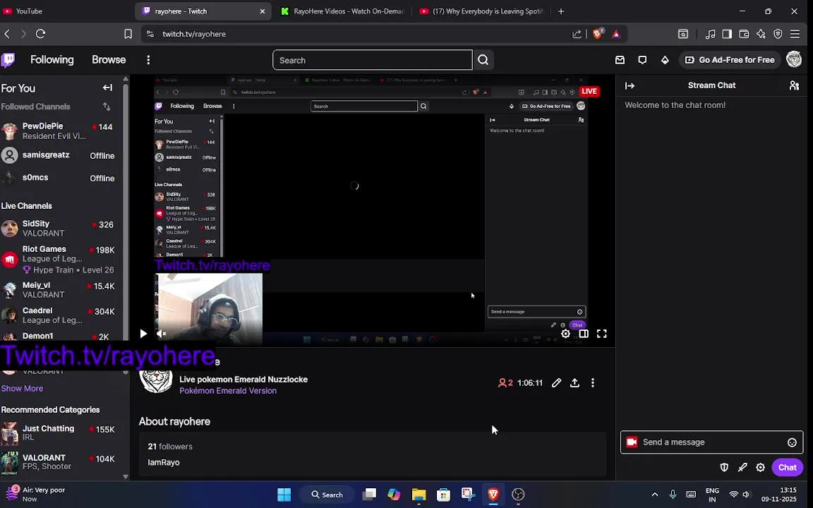The width and height of the screenshot is (813, 508).
Task: Open the three-dot more menu beside Browse
Action: click(x=148, y=60)
